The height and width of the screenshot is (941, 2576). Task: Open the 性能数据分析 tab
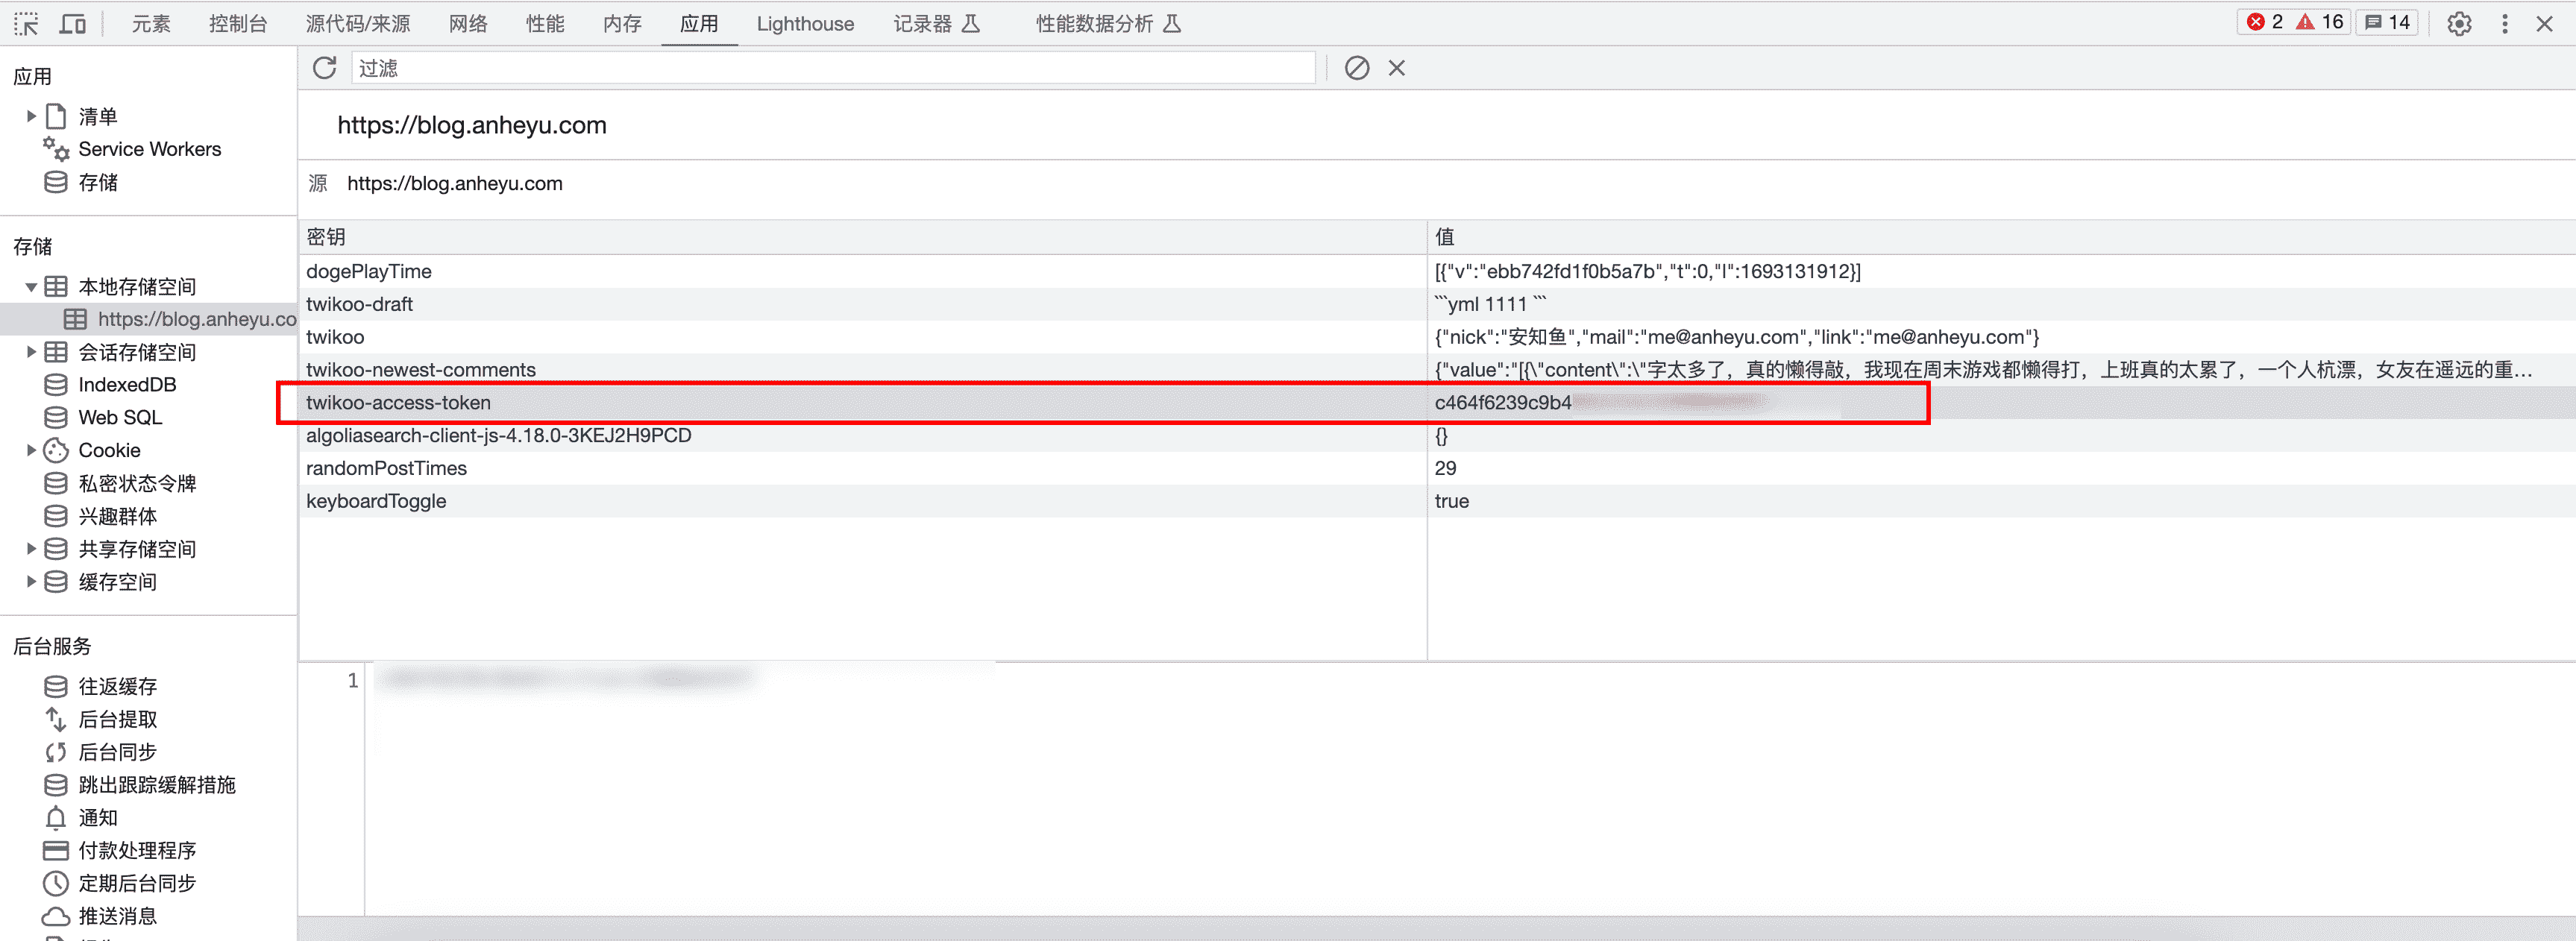click(x=1108, y=23)
